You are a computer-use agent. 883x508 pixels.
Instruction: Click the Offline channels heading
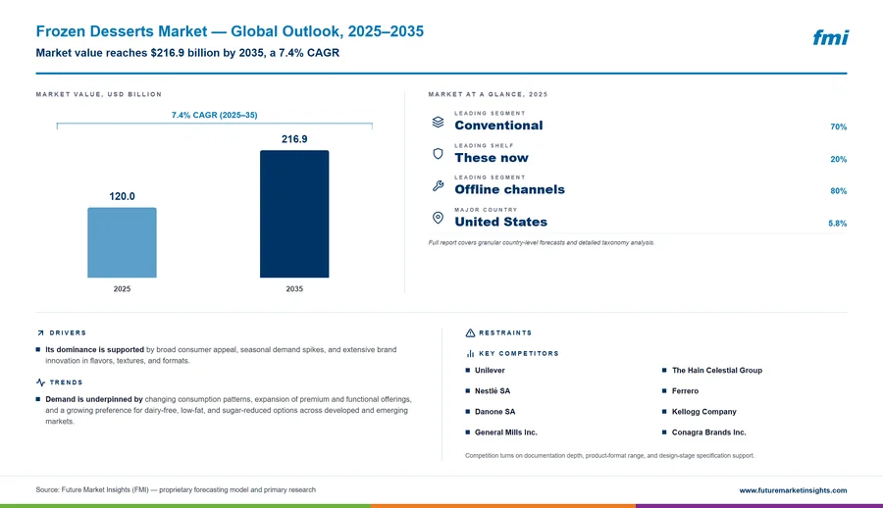click(x=509, y=190)
